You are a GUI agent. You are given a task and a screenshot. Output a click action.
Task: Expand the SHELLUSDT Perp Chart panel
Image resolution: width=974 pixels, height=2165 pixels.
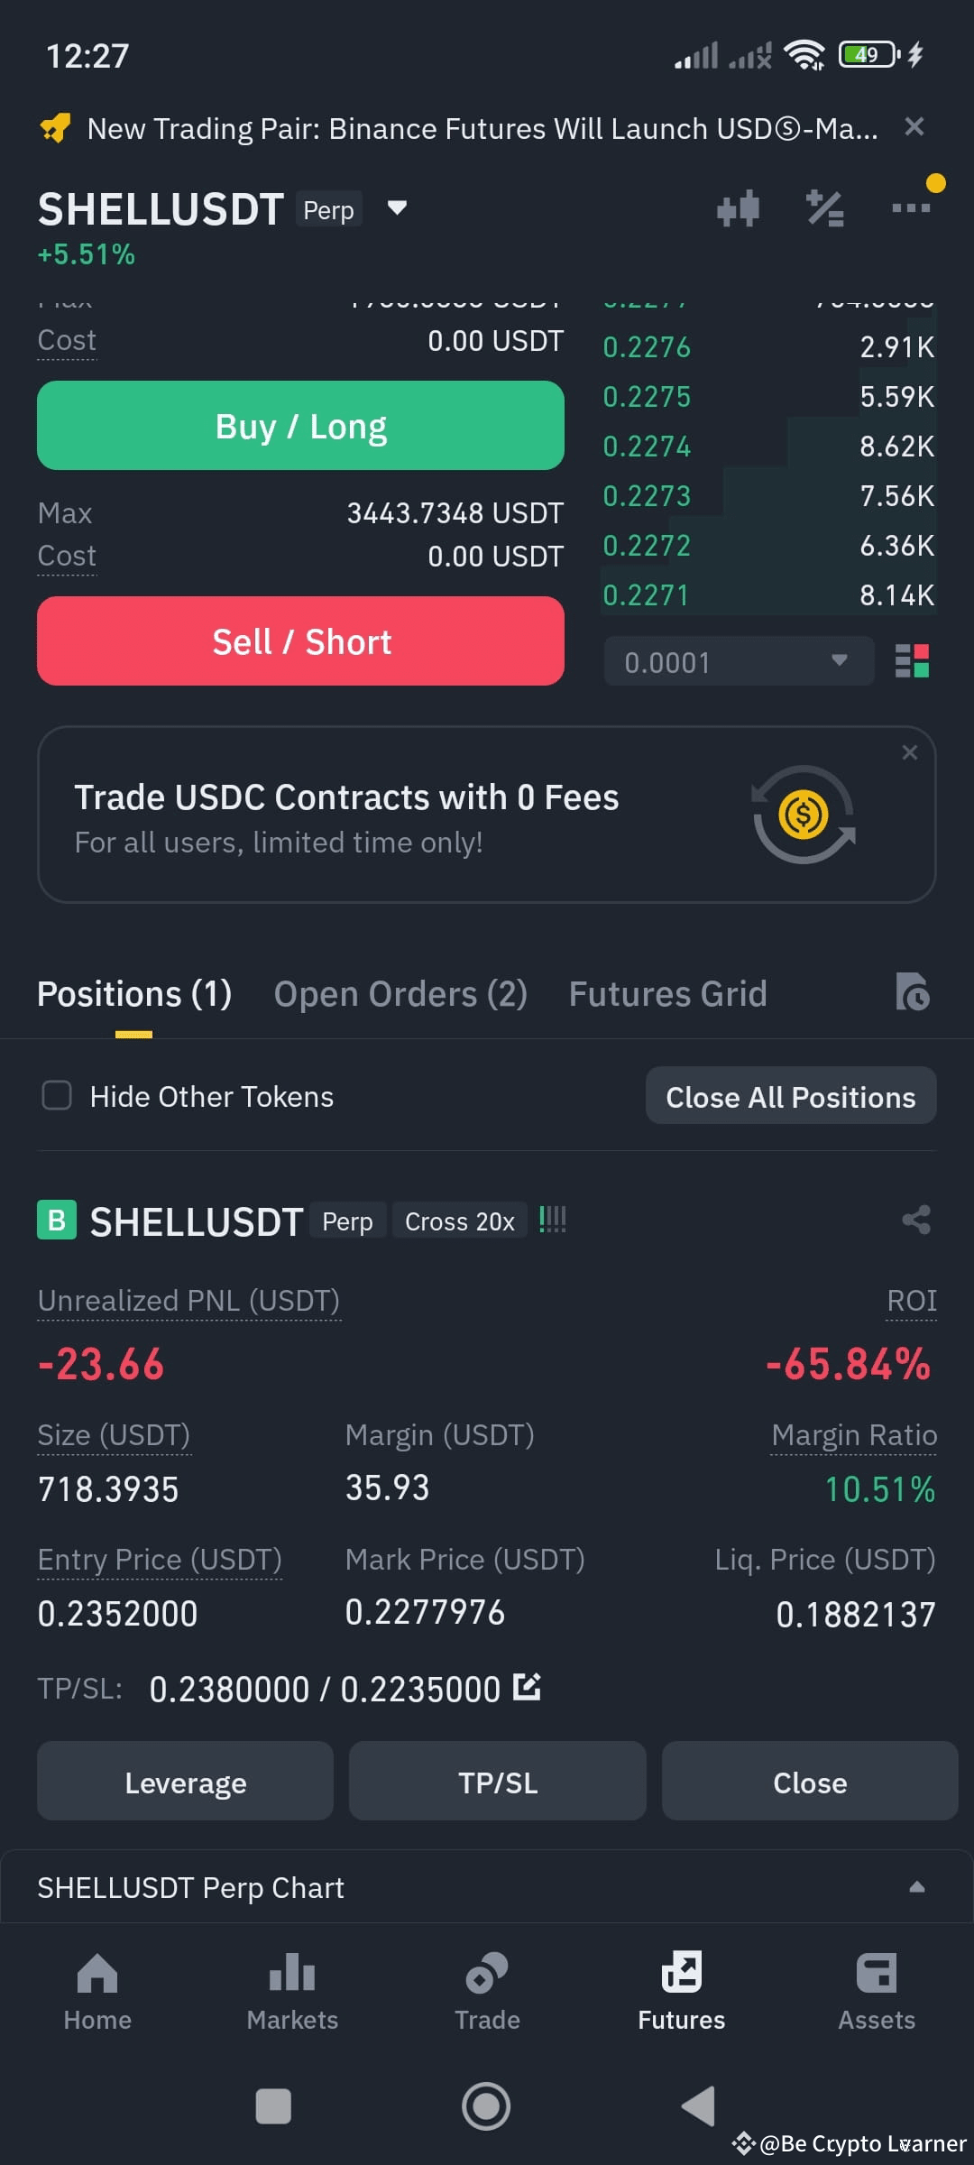[x=487, y=1887]
